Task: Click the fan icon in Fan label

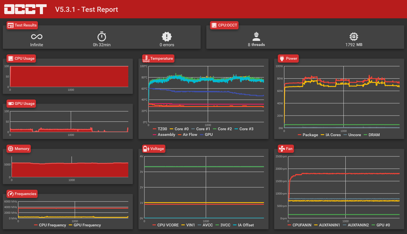Action: point(282,149)
